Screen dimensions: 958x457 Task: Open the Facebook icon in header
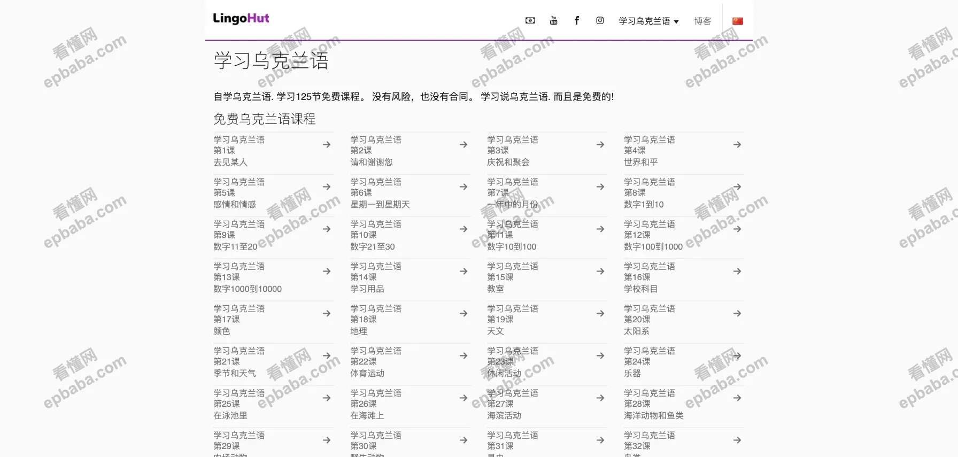coord(577,21)
